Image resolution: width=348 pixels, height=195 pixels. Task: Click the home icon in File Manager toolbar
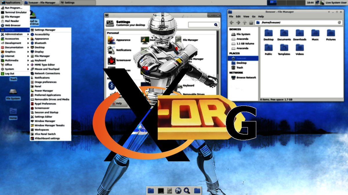[x=251, y=23]
